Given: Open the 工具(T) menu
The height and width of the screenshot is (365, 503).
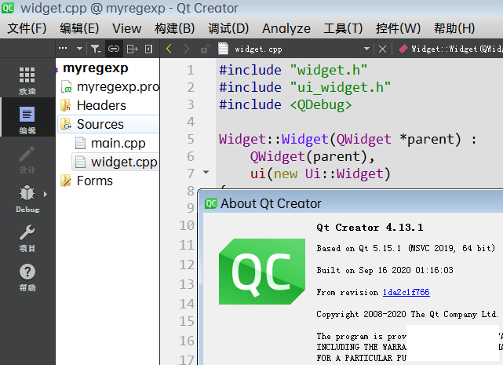Looking at the screenshot, I should point(343,28).
